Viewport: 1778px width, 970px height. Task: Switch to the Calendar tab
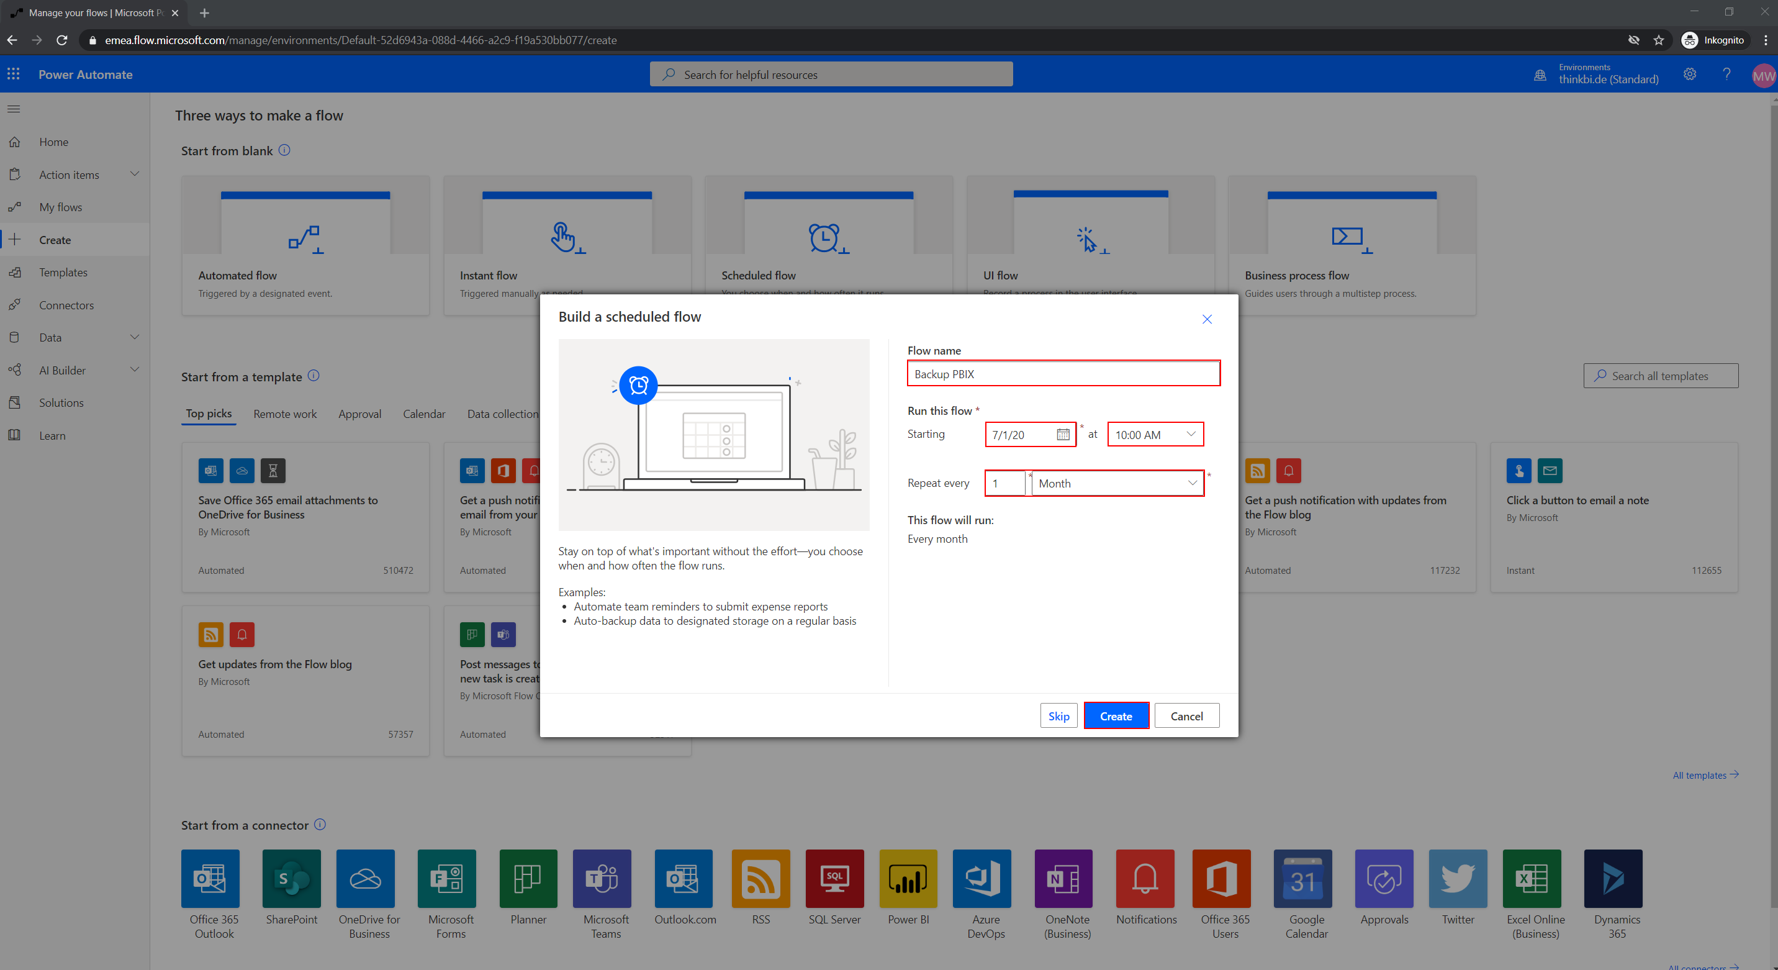point(424,414)
